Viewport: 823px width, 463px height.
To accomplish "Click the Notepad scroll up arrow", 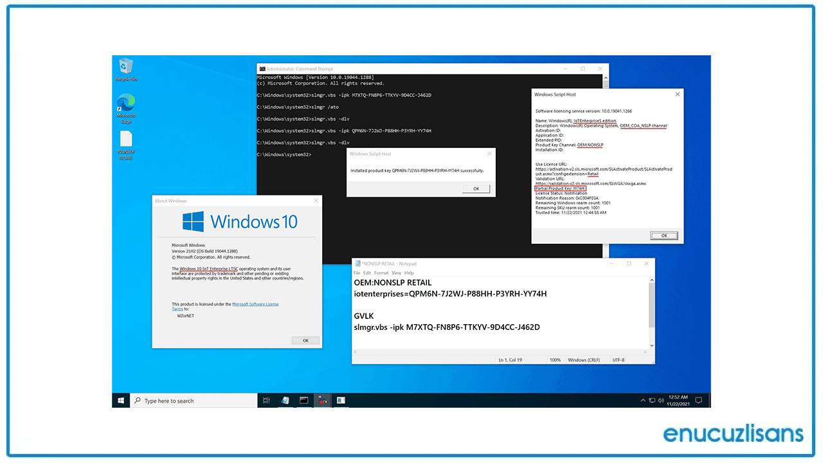I will pos(651,280).
